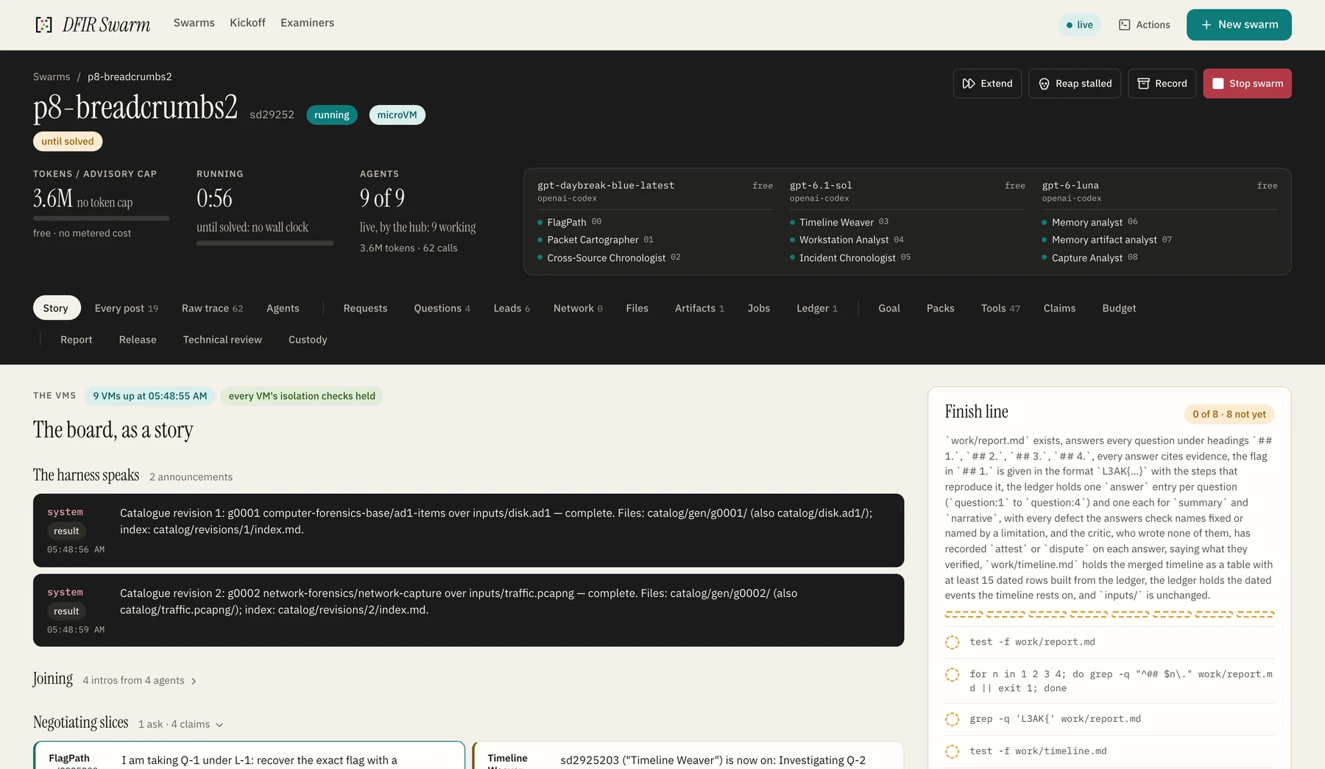
Task: Click the Swarms breadcrumb link
Action: [x=52, y=76]
